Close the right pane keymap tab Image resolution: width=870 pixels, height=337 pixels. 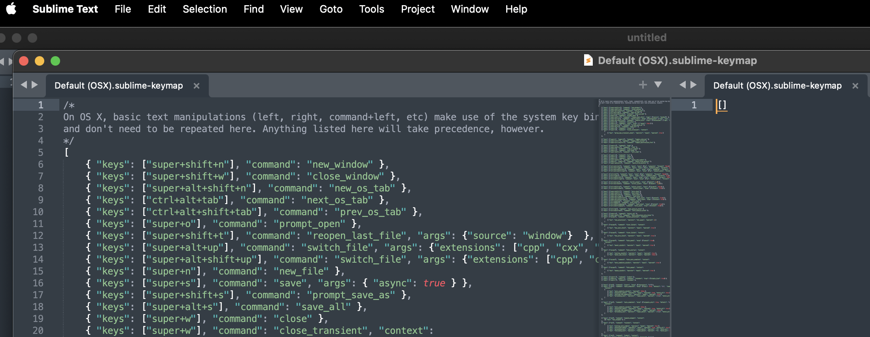coord(855,86)
